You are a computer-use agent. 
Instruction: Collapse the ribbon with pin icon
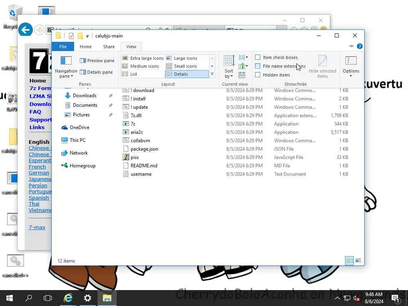point(351,46)
